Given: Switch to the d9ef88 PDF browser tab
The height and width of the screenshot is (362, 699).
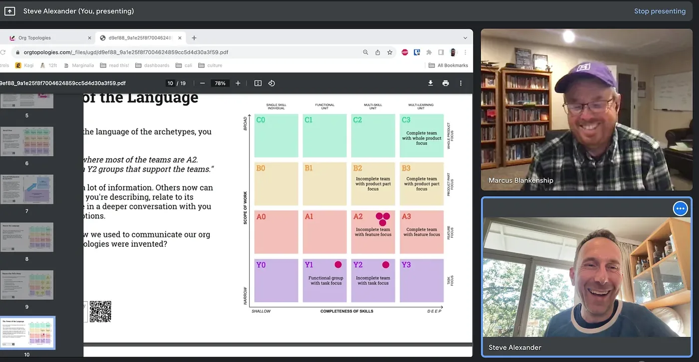Looking at the screenshot, I should coord(140,38).
